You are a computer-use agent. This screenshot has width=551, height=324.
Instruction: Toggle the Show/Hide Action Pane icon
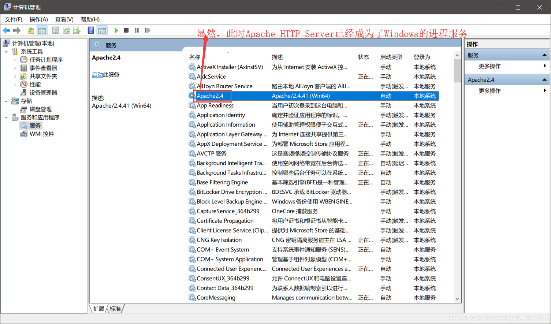click(102, 30)
